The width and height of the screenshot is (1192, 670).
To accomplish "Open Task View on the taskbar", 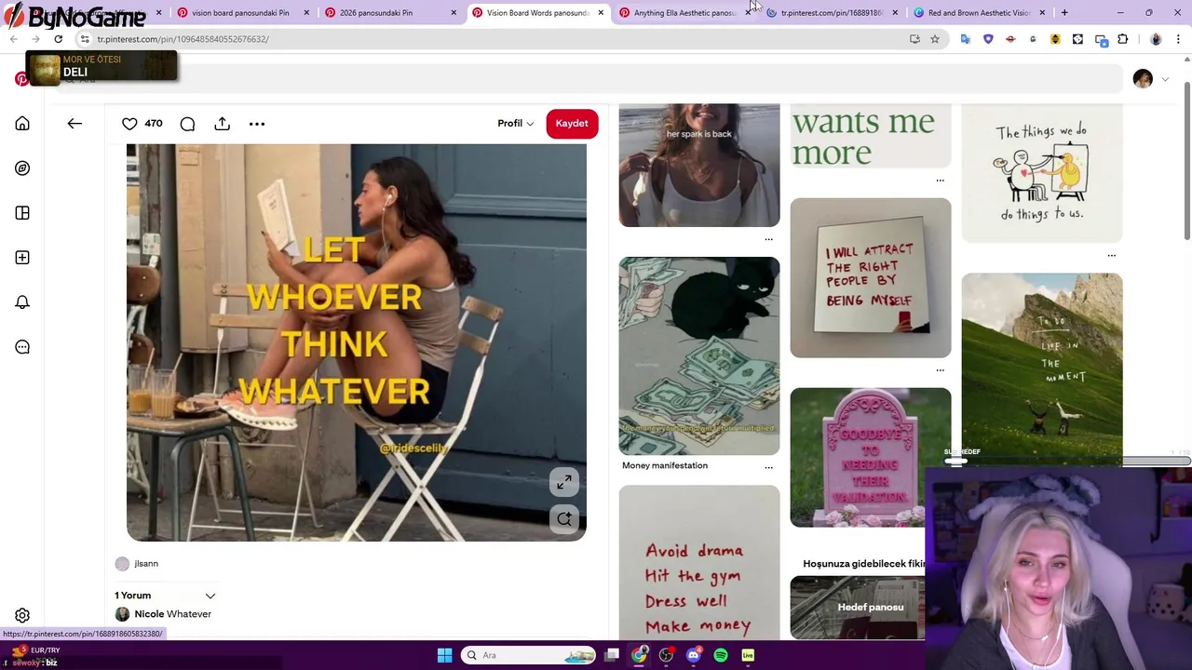I will coord(612,655).
